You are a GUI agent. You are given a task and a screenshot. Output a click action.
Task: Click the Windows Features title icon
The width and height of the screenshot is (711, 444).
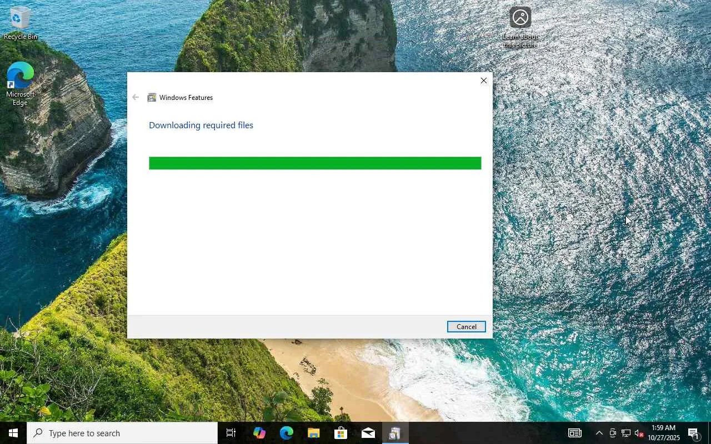152,98
